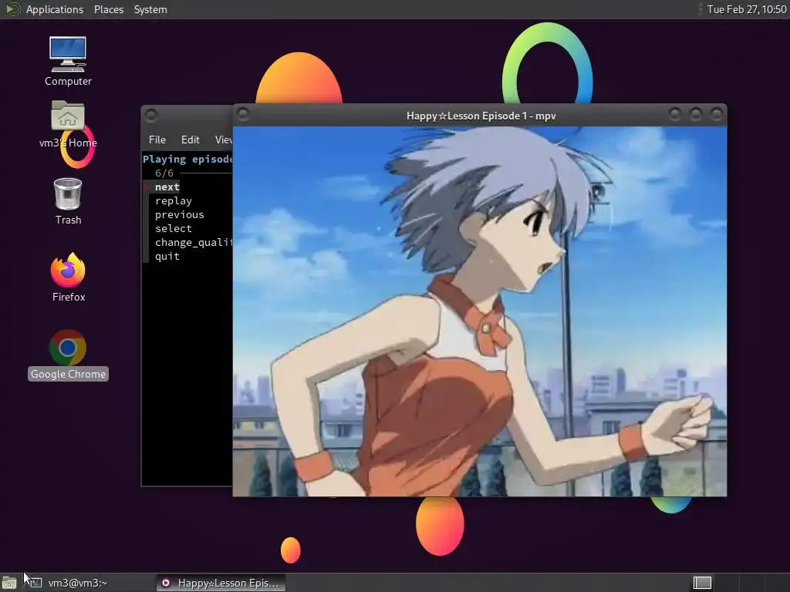
Task: Select the 'quit' option in terminal
Action: [167, 256]
